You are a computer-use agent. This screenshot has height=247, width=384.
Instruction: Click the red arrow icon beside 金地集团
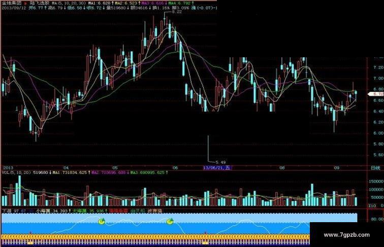pos(26,4)
